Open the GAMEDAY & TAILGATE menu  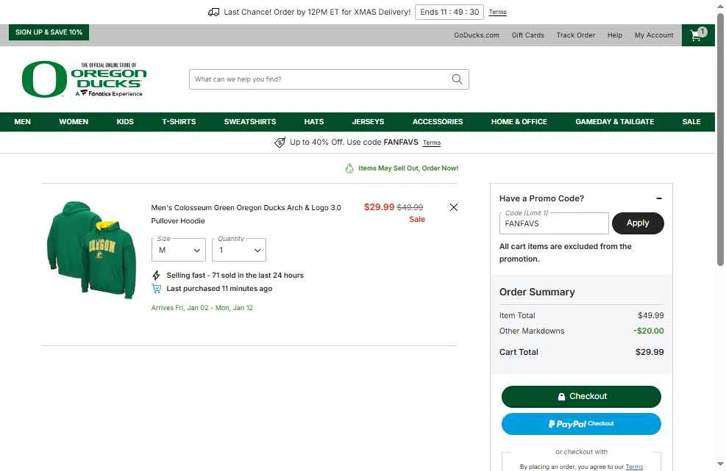pos(614,122)
